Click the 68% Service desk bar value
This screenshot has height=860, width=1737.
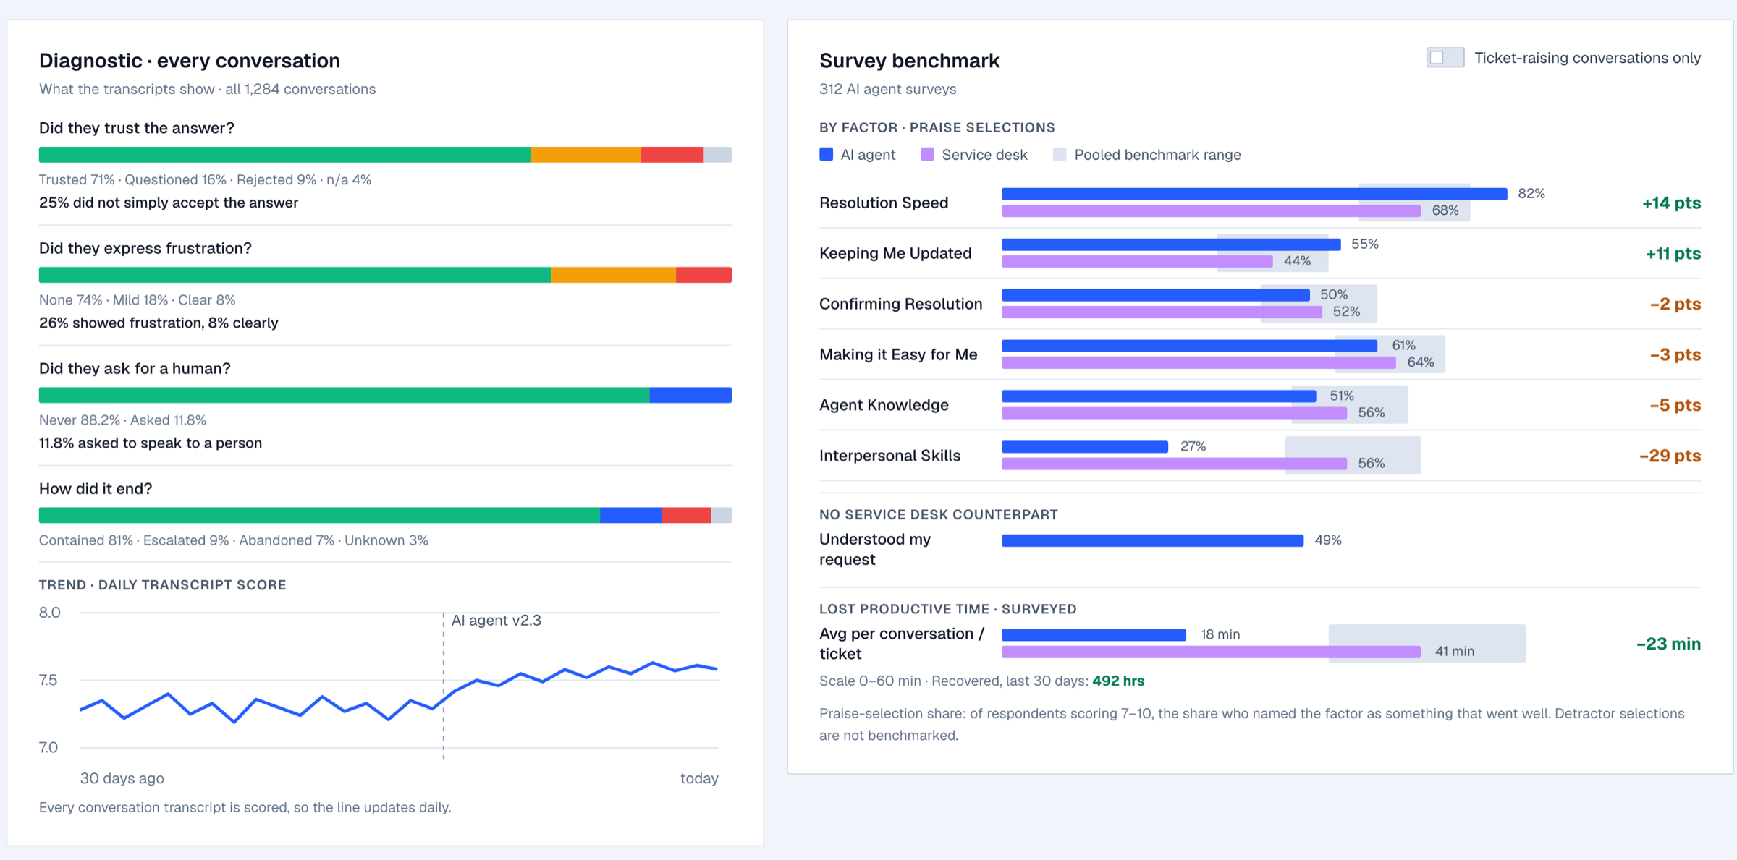click(1445, 210)
